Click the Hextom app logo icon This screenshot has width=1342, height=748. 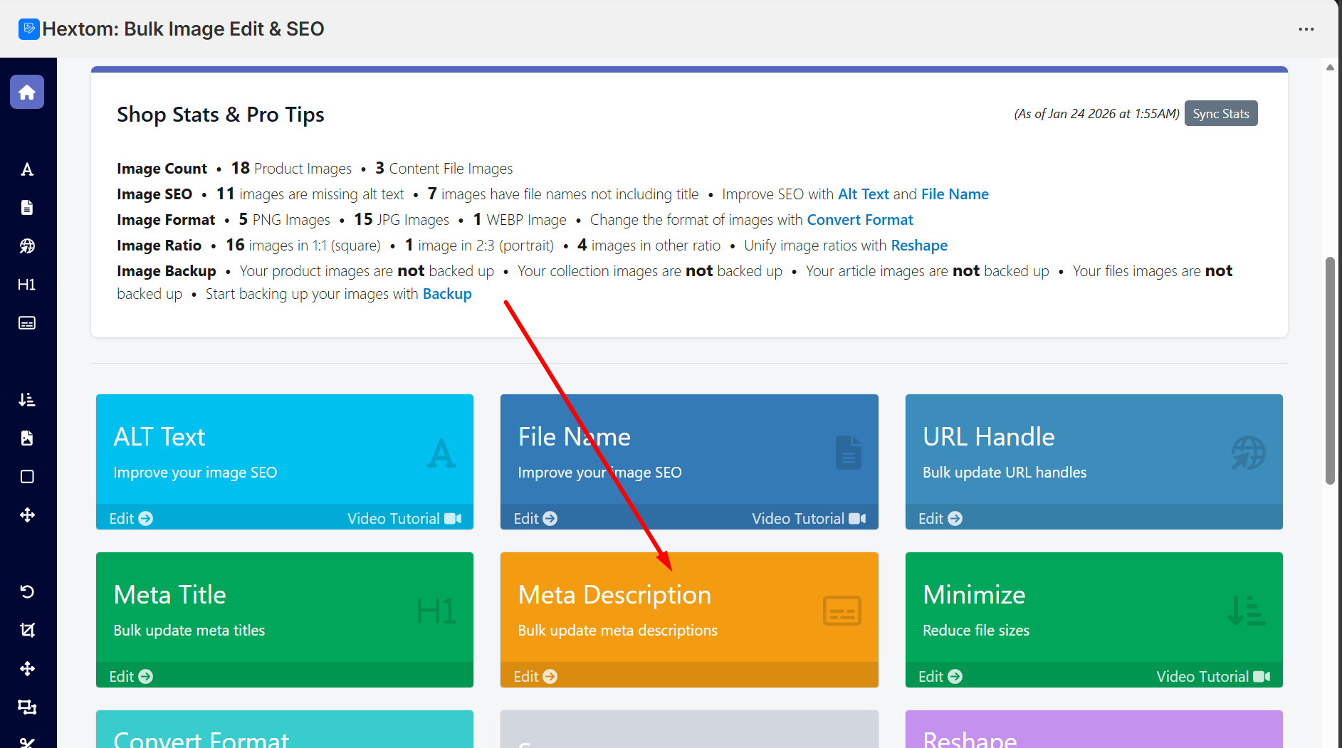28,28
